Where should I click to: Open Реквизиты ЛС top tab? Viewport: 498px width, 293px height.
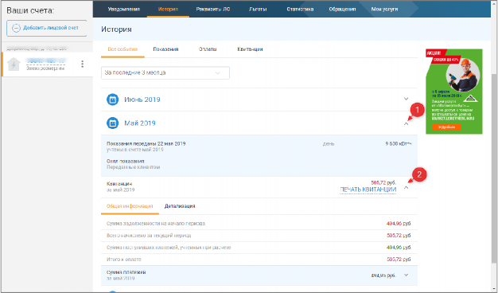(212, 10)
